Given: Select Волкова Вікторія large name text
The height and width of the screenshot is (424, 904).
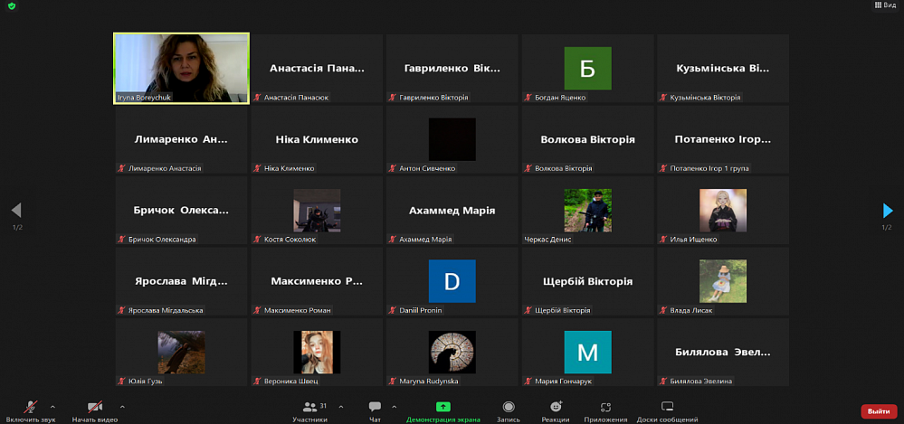Looking at the screenshot, I should tap(587, 139).
